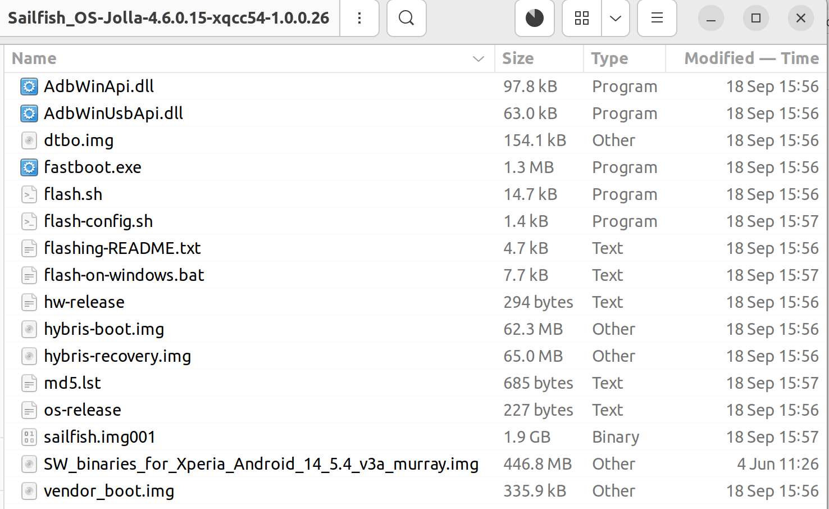Image resolution: width=829 pixels, height=509 pixels.
Task: Select the AdbWinApi.dll file icon
Action: (x=29, y=87)
